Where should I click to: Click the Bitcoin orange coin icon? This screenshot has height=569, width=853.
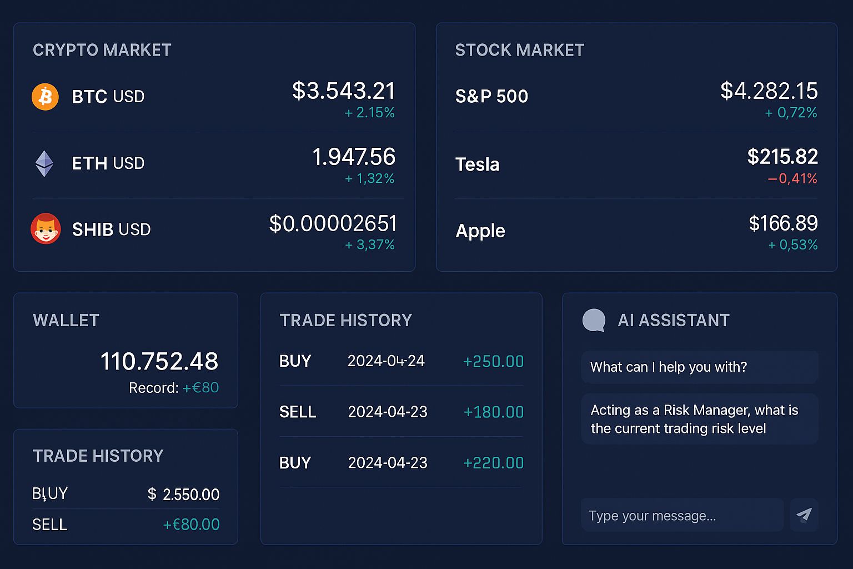[x=45, y=97]
